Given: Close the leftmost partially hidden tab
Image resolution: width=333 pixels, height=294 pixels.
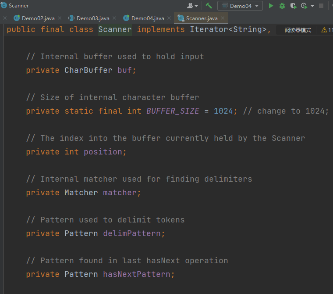Looking at the screenshot, I should [5, 18].
